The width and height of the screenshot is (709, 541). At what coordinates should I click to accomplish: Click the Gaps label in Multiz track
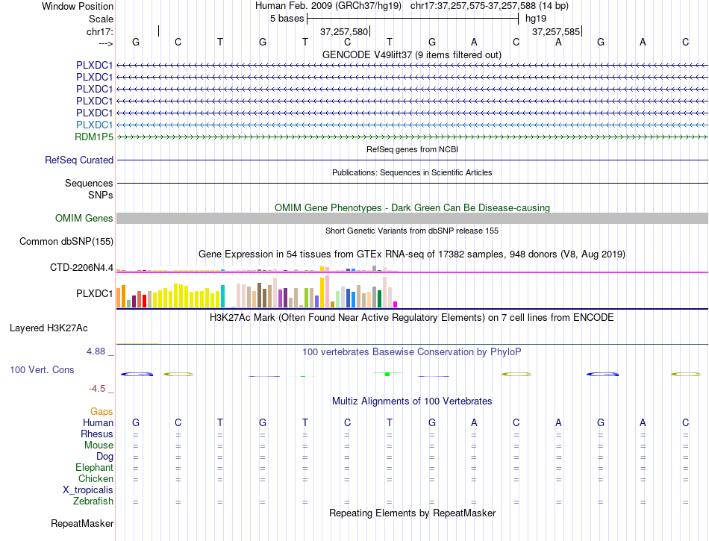(101, 411)
